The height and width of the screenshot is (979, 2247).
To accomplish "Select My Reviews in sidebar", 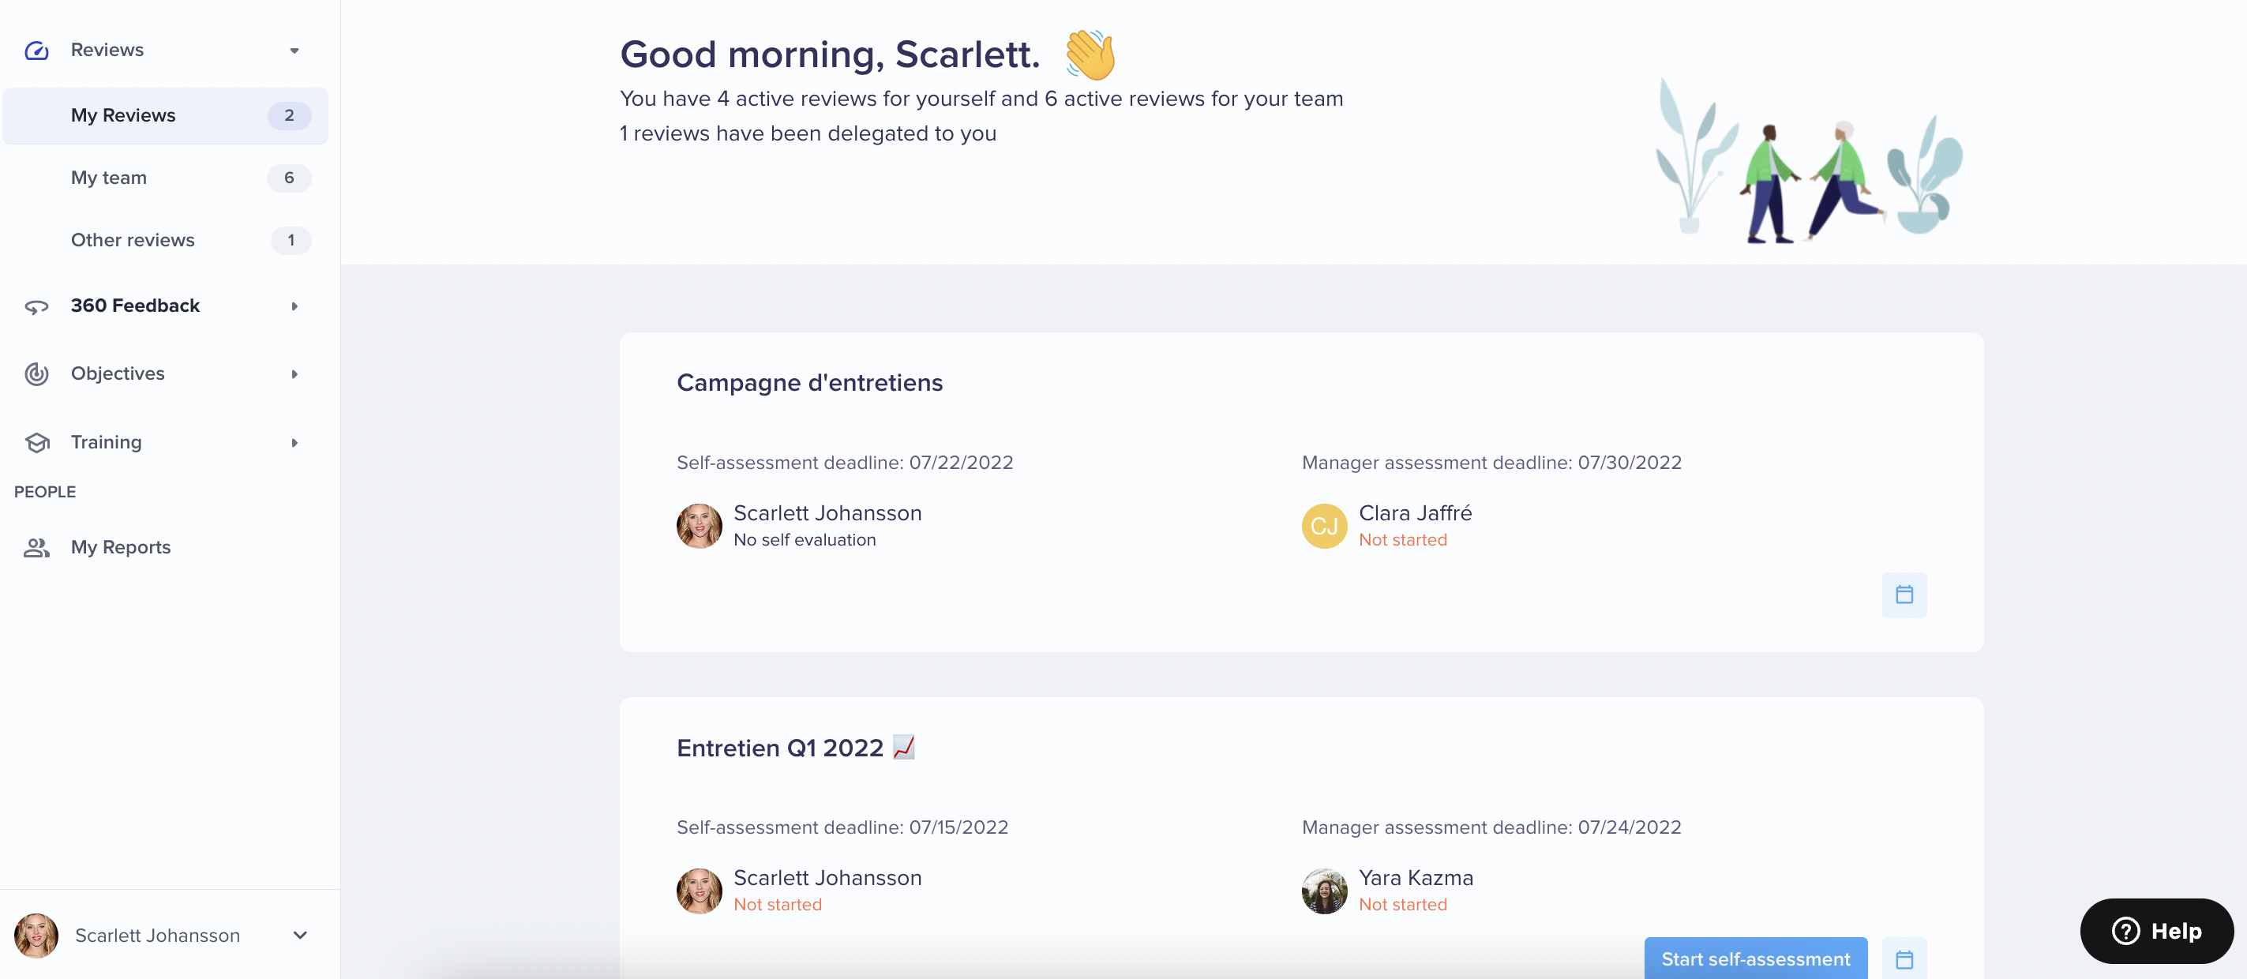I will point(166,115).
